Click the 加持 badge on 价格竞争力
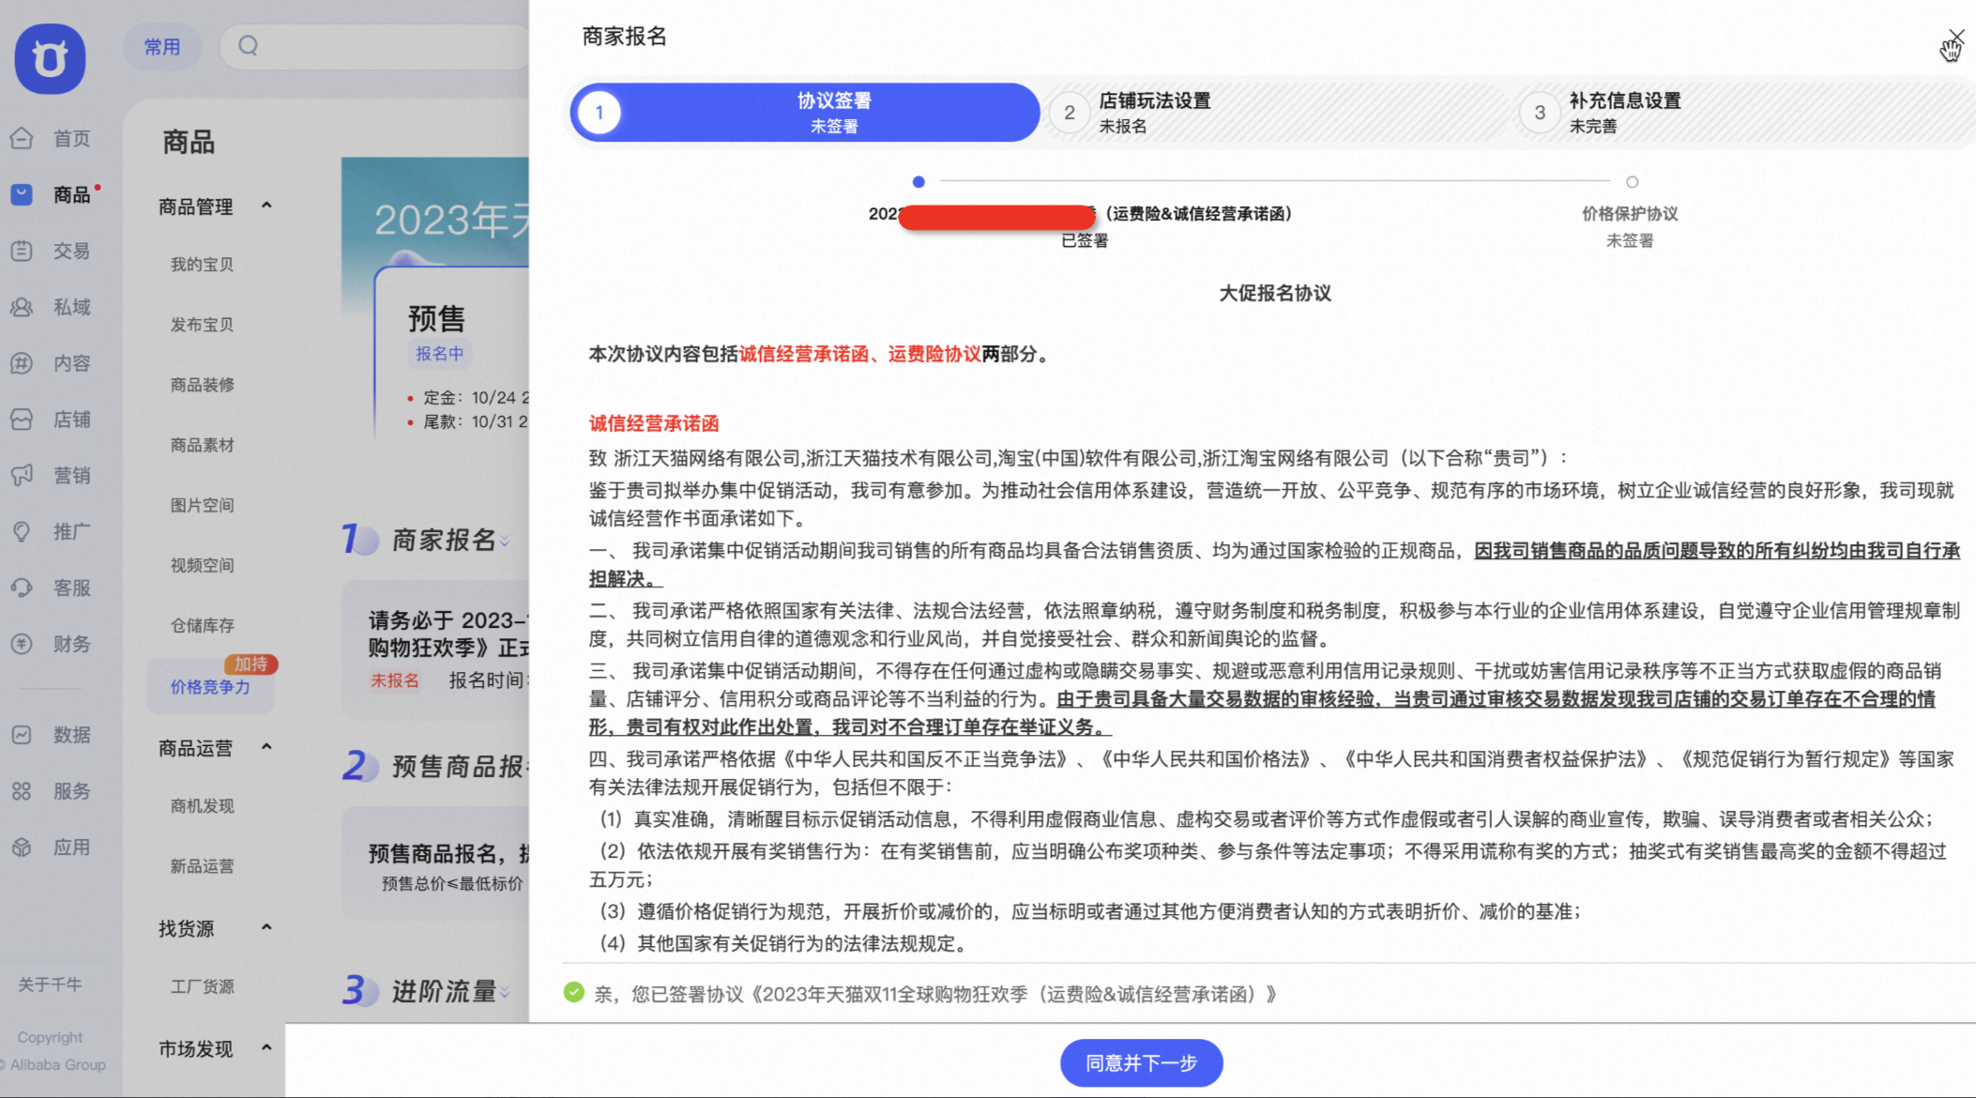1976x1098 pixels. coord(251,663)
